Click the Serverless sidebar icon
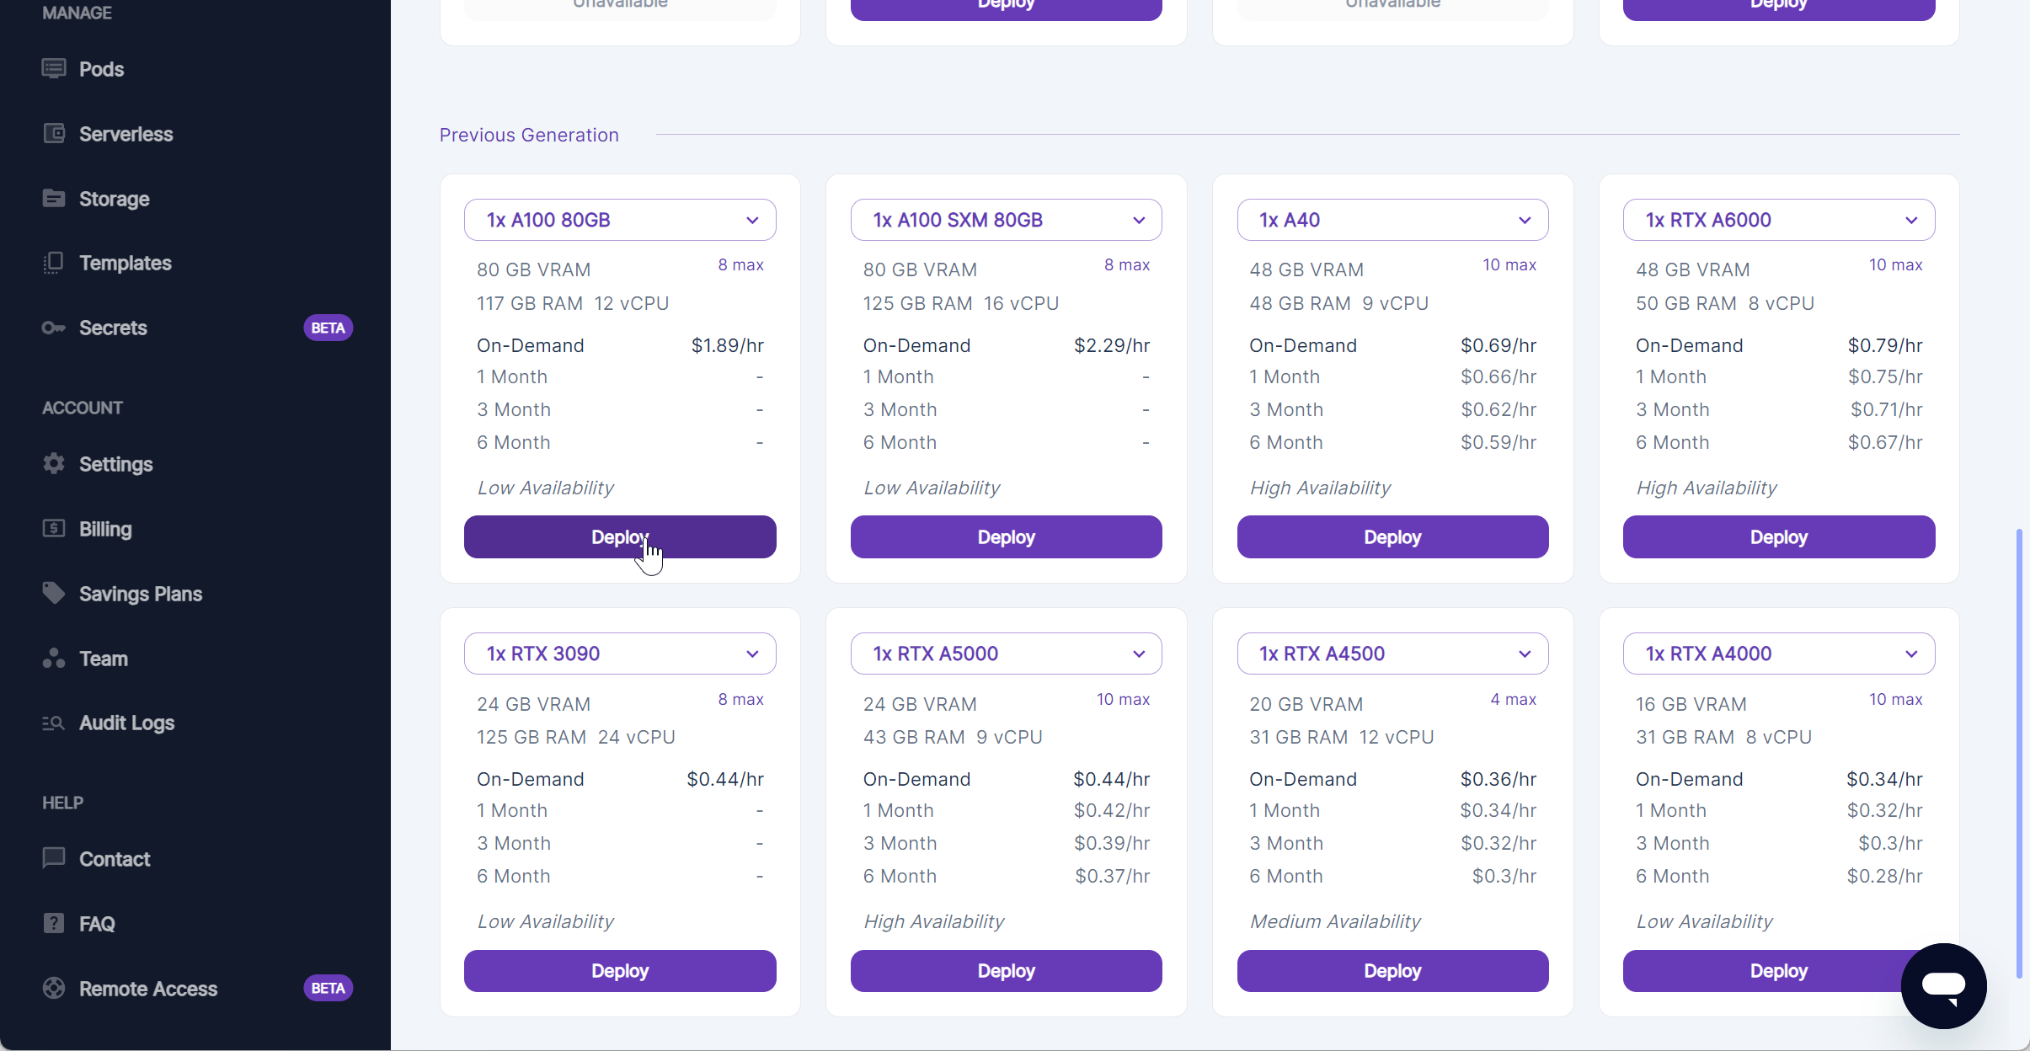The image size is (2030, 1051). [54, 134]
